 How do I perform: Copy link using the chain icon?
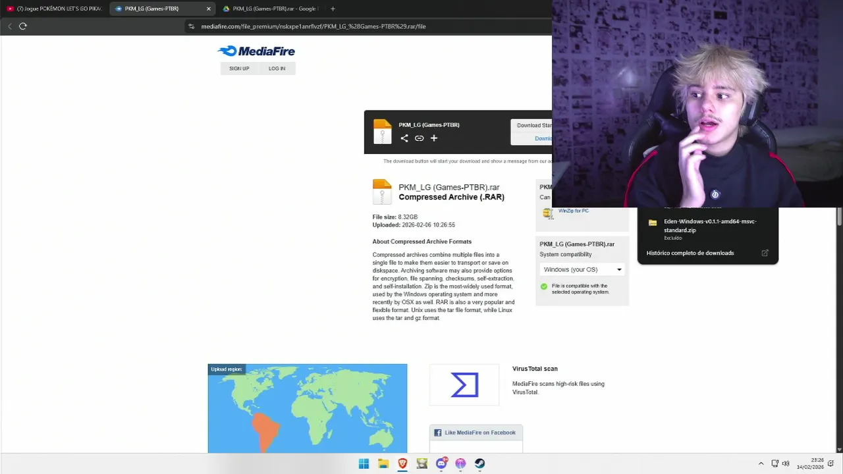coord(419,138)
